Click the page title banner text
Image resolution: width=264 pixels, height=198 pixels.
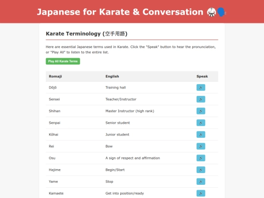(x=120, y=12)
